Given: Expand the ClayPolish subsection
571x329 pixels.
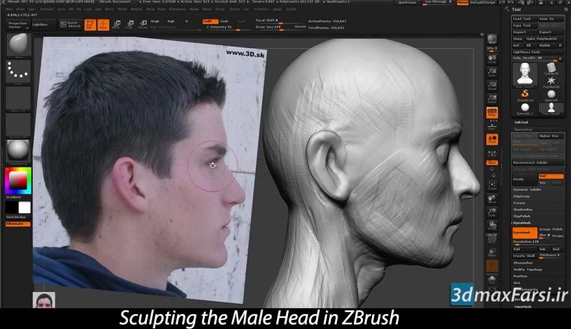Looking at the screenshot, I should (x=522, y=216).
